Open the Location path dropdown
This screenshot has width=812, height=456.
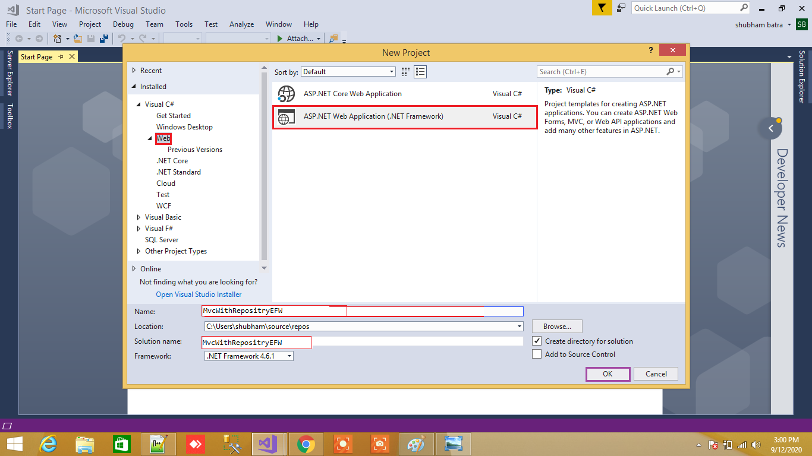tap(520, 327)
